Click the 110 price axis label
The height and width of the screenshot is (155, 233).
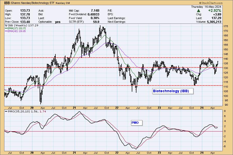(x=226, y=87)
